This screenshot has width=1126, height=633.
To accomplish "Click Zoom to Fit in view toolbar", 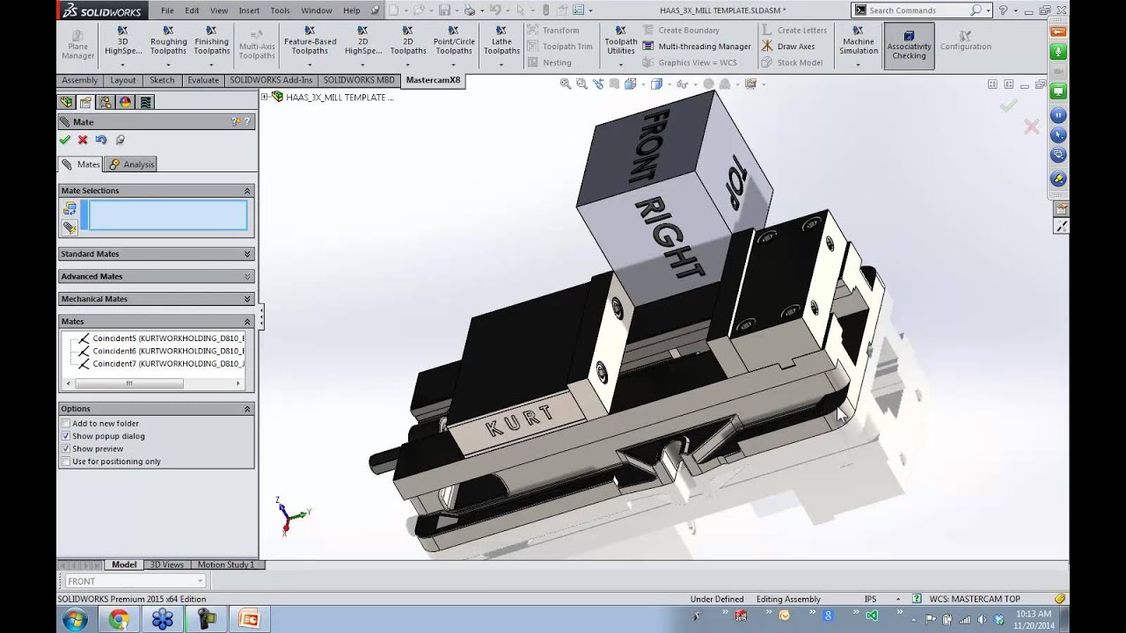I will [x=566, y=84].
